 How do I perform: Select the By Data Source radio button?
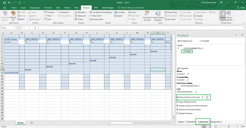[179, 41]
